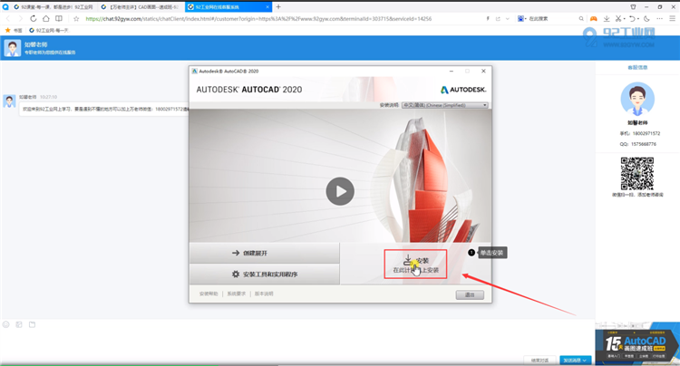Image resolution: width=680 pixels, height=366 pixels.
Task: Click the image send icon in chat toolbar
Action: tap(19, 324)
